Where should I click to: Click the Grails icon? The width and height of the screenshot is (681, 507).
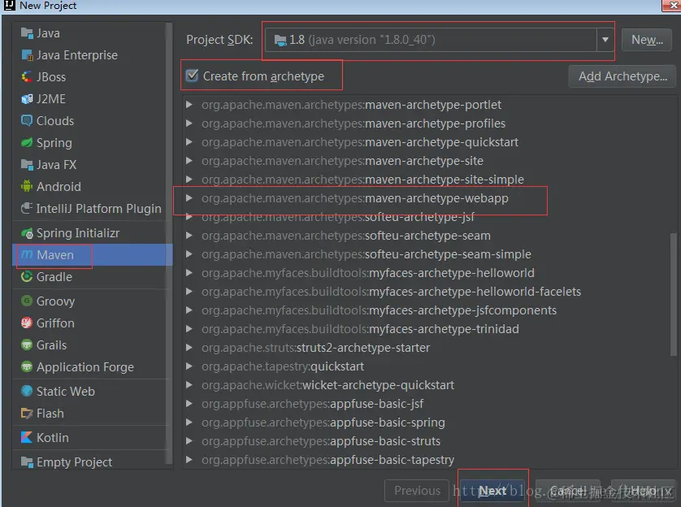coord(27,345)
